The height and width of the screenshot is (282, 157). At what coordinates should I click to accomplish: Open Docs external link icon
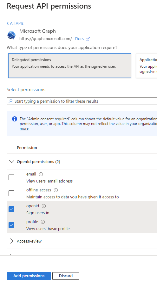pos(88,39)
